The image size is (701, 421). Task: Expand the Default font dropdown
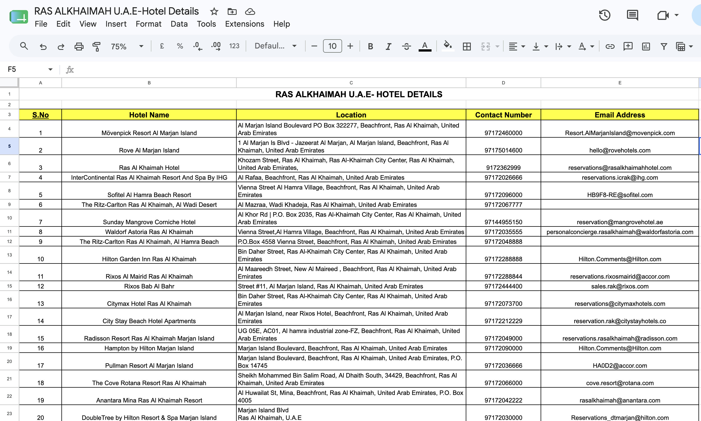click(275, 46)
